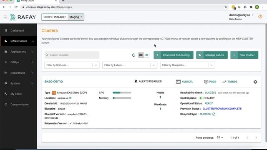Expand the Applications sidebar section
The width and height of the screenshot is (267, 150).
(33, 52)
